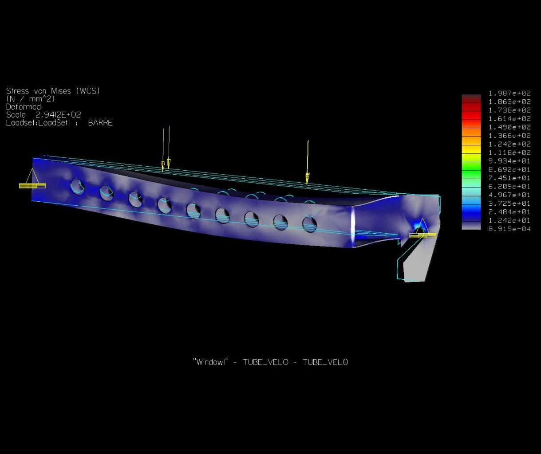Click the legend value 1.863e+02
Image resolution: width=541 pixels, height=454 pixels.
coord(509,102)
